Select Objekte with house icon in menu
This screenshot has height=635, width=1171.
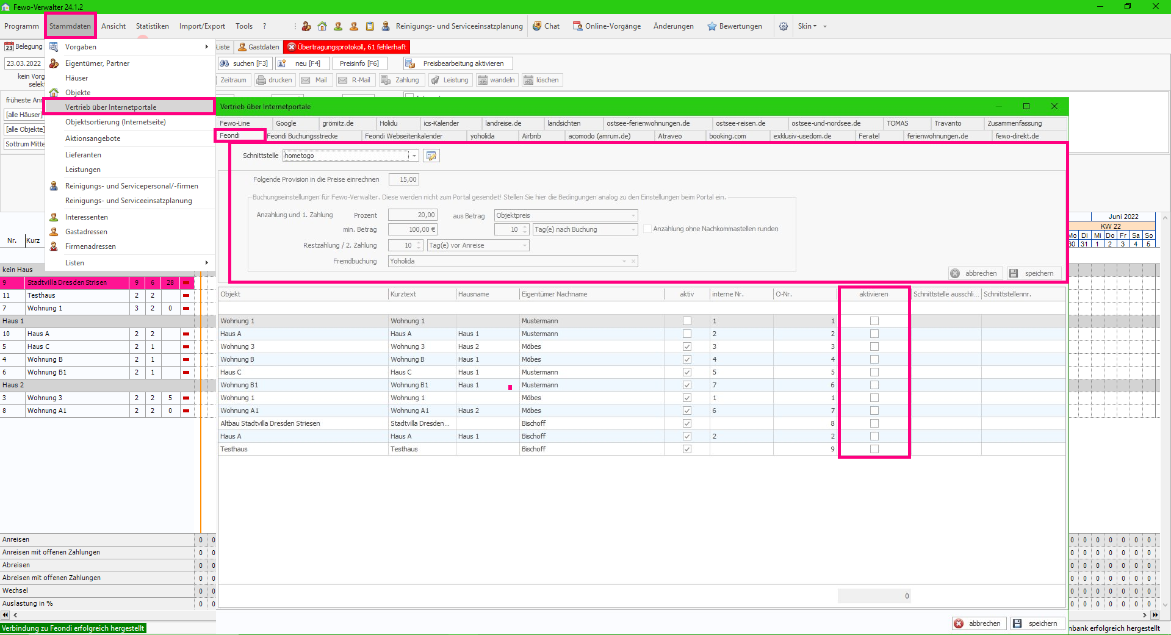[x=131, y=93]
